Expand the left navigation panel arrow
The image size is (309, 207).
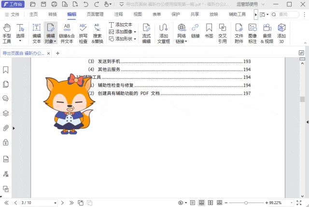tap(14, 128)
